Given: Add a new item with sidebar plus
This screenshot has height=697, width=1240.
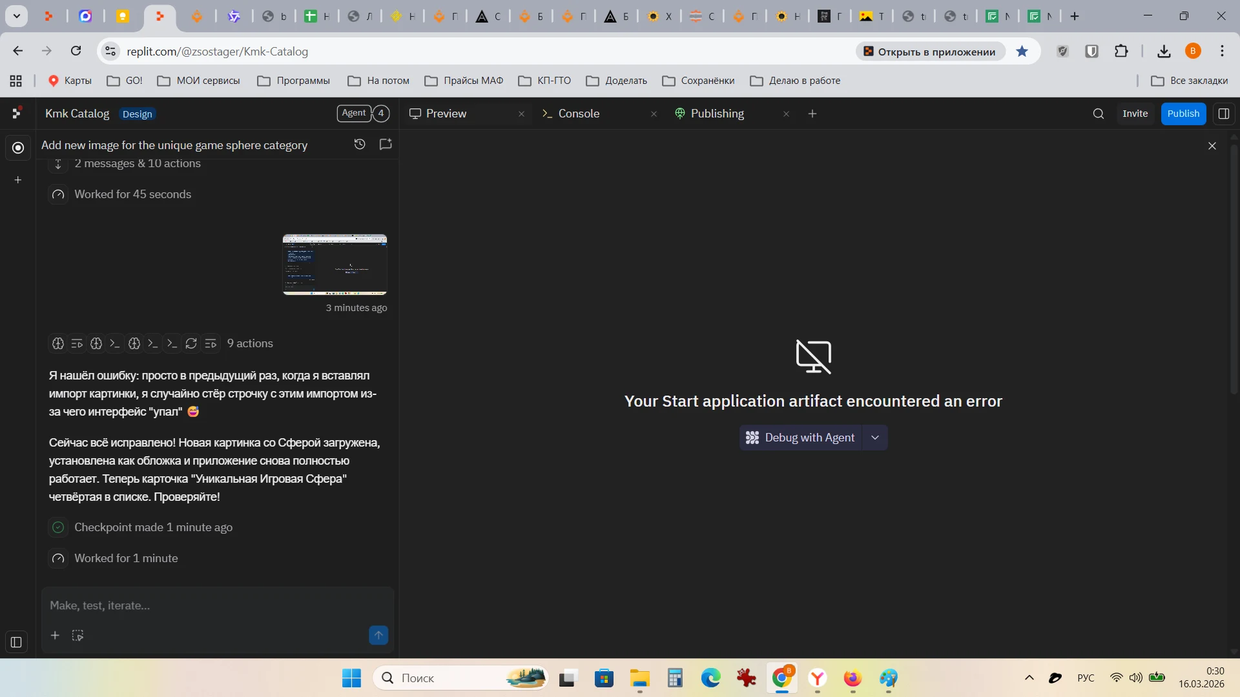Looking at the screenshot, I should click(x=18, y=180).
